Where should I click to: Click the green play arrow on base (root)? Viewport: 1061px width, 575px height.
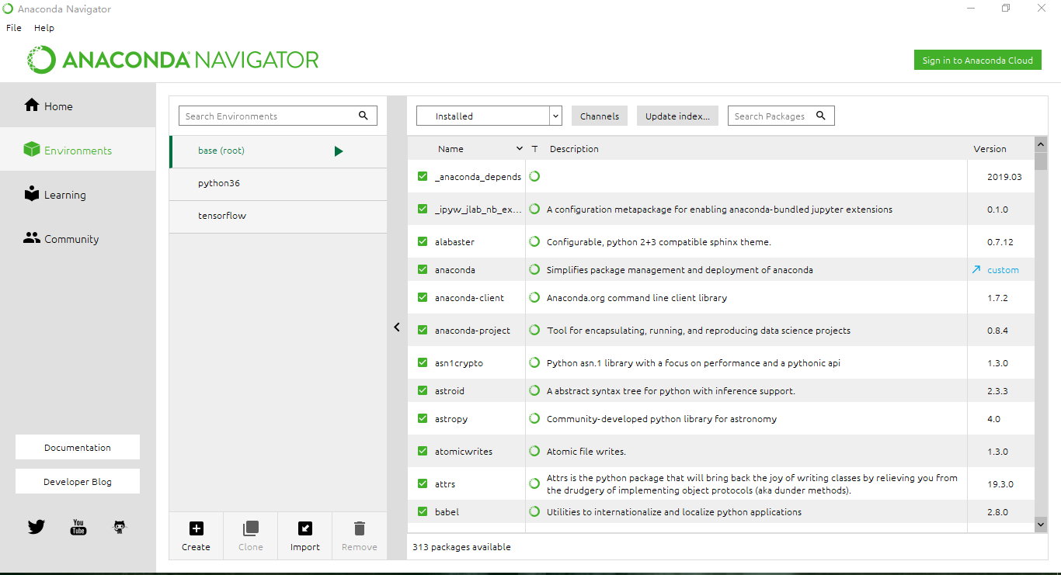[x=339, y=151]
